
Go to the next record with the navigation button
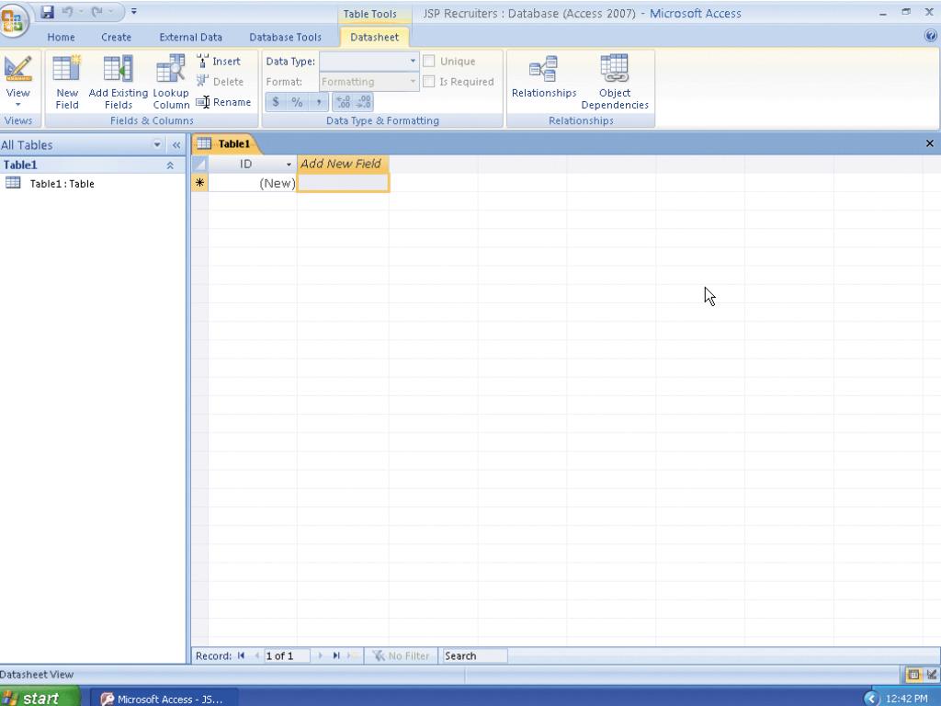pos(320,656)
